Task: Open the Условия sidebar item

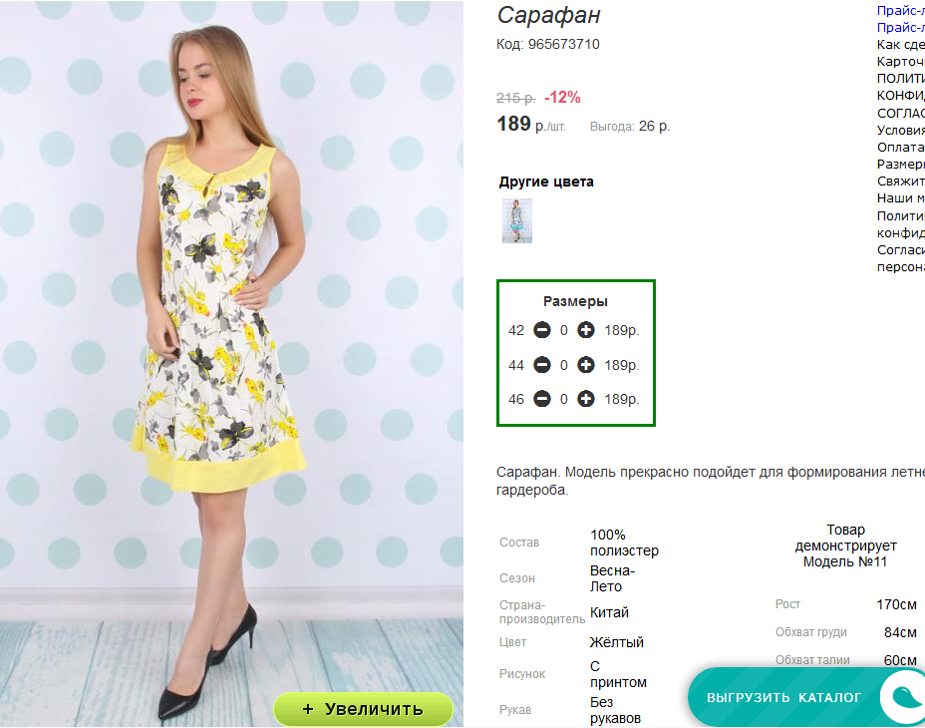Action: pos(901,130)
